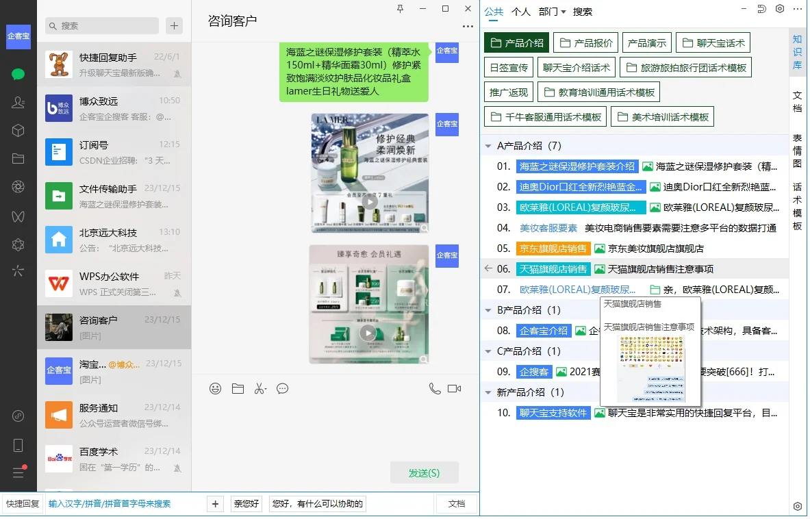Open 美术培训话术模板 folder
The width and height of the screenshot is (810, 519).
point(663,117)
